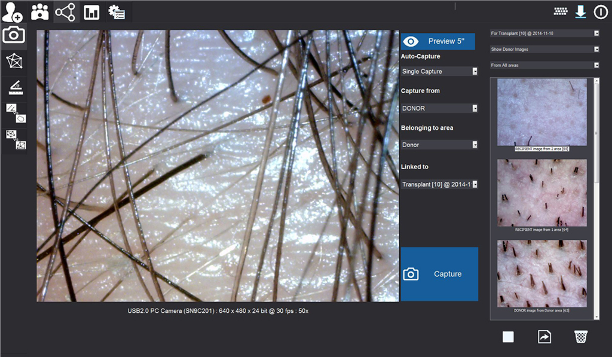Select the mesh network analysis tool
This screenshot has width=612, height=357.
click(14, 60)
